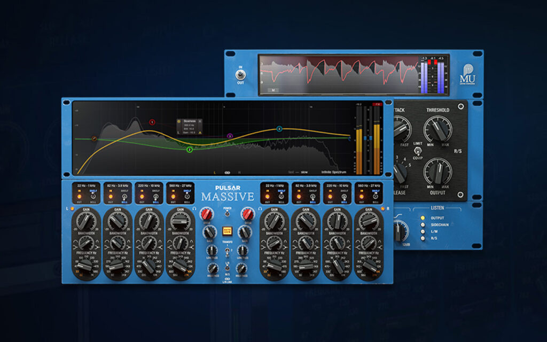The width and height of the screenshot is (547, 342).
Task: Select green EQ node 2 on graph
Action: point(190,150)
